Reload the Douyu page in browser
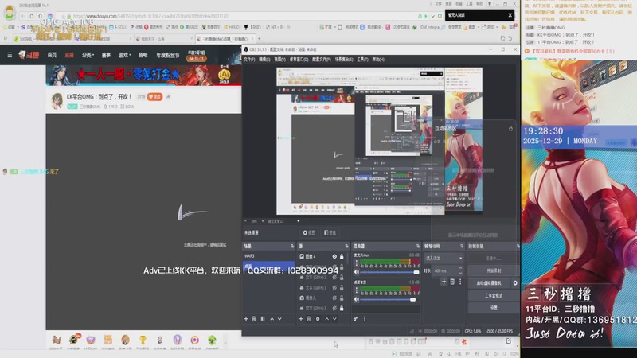This screenshot has width=637, height=358. pos(32,16)
